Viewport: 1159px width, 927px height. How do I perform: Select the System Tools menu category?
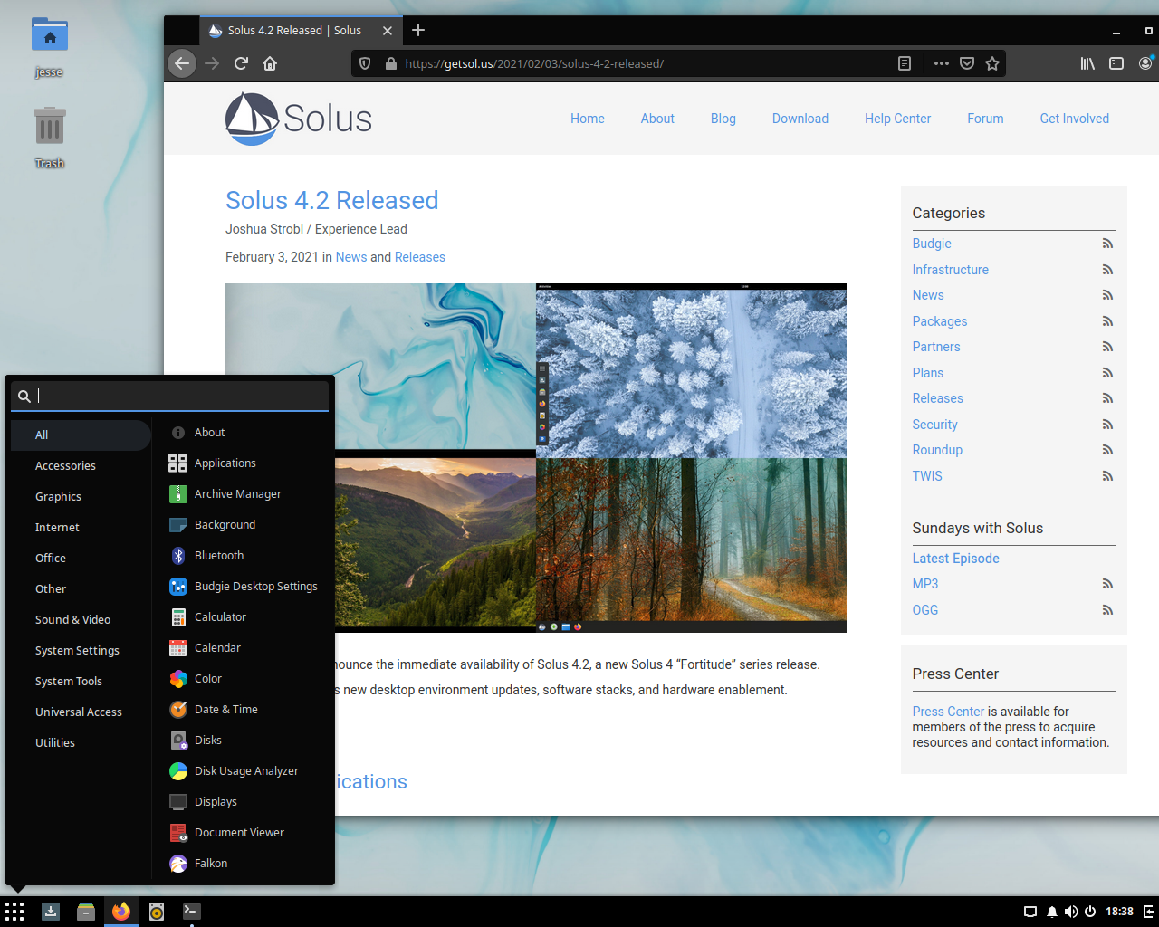(69, 681)
